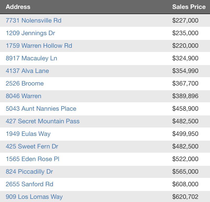Open the 7731 Nolensville Rd address link
Image resolution: width=210 pixels, height=202 pixels.
pos(34,20)
